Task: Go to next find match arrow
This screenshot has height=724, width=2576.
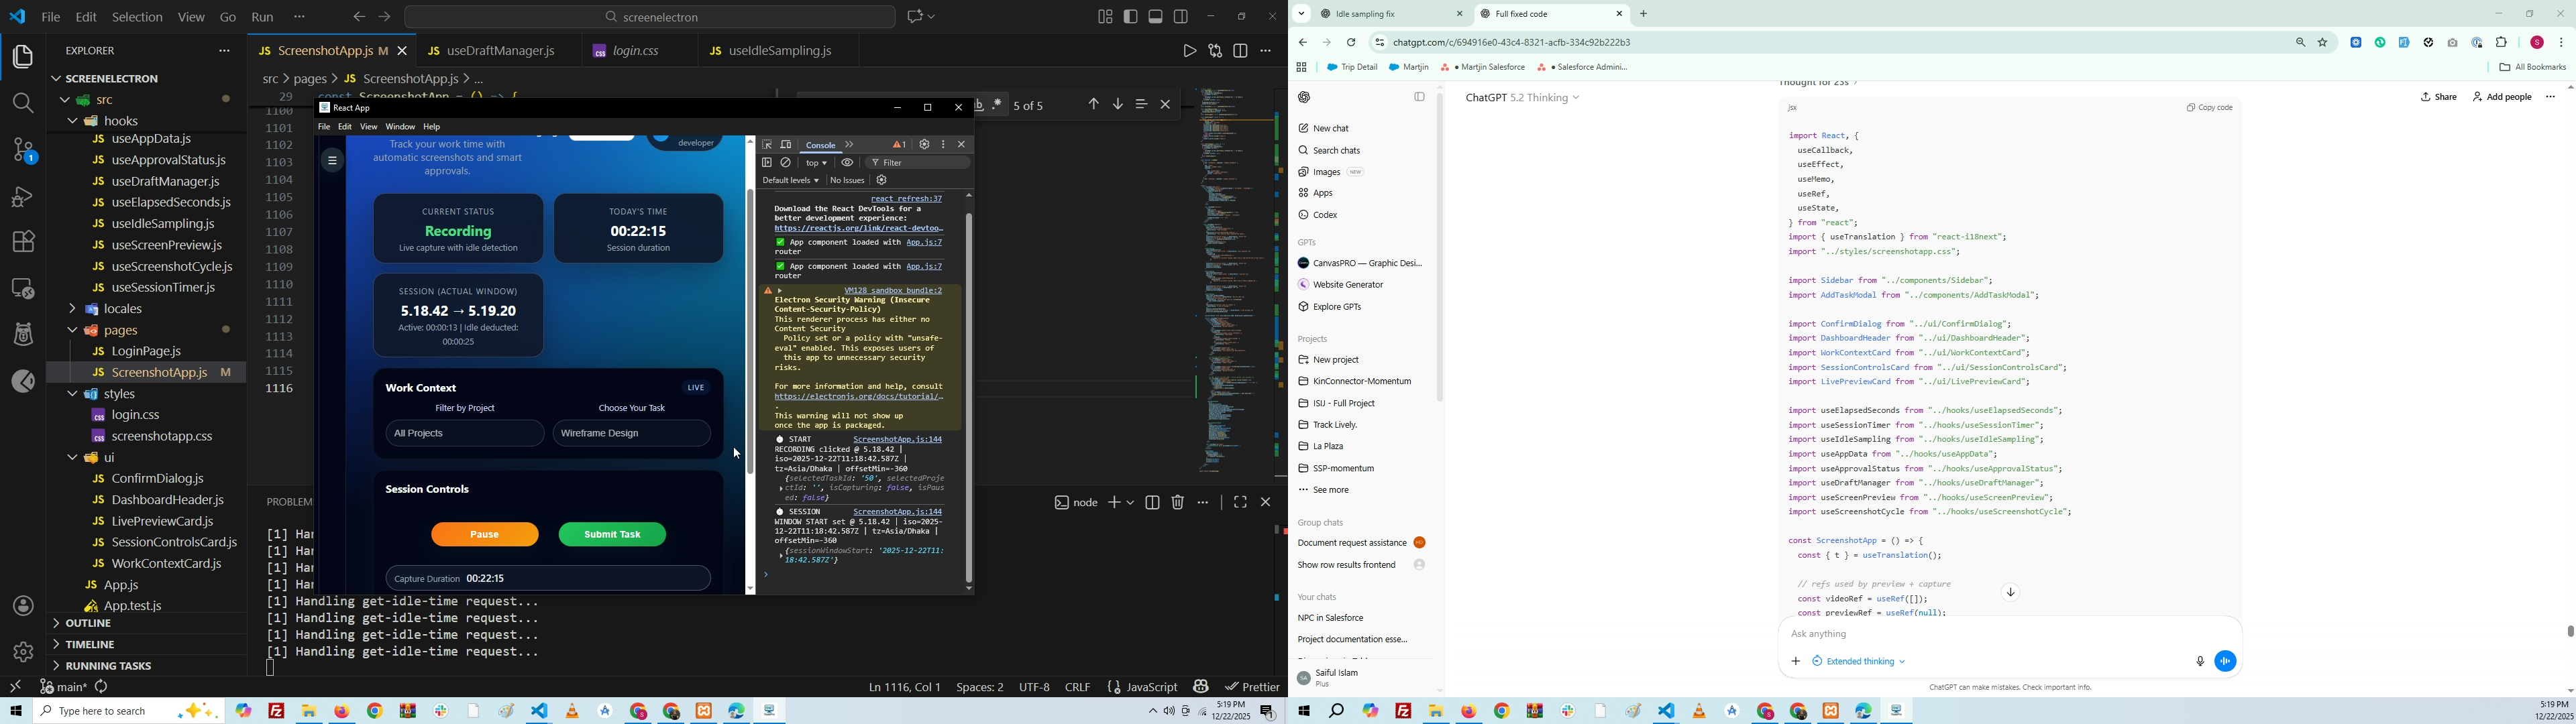Action: coord(1117,105)
